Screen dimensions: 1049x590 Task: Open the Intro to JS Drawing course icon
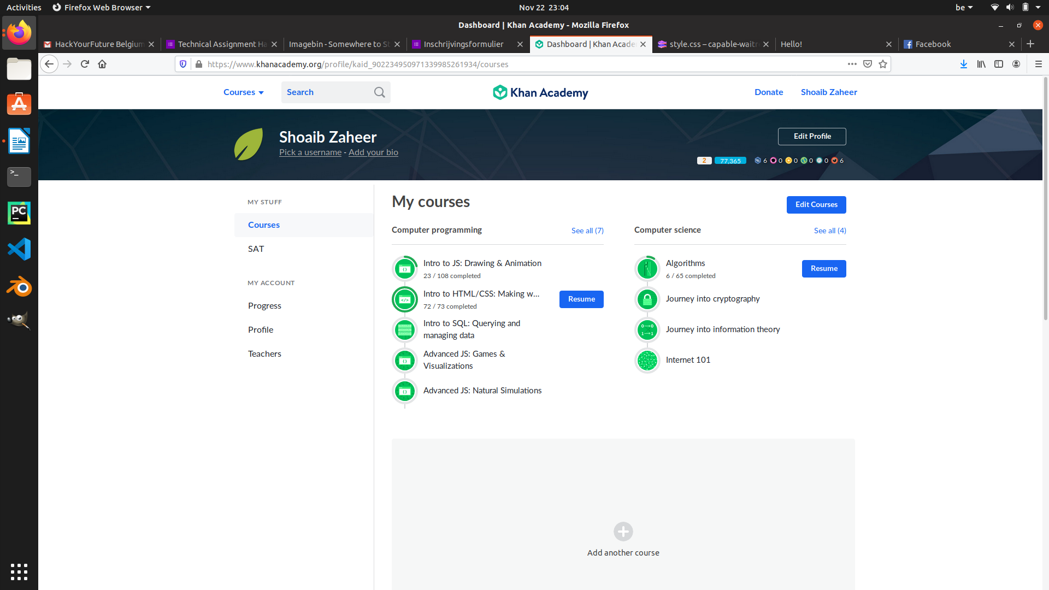(405, 269)
